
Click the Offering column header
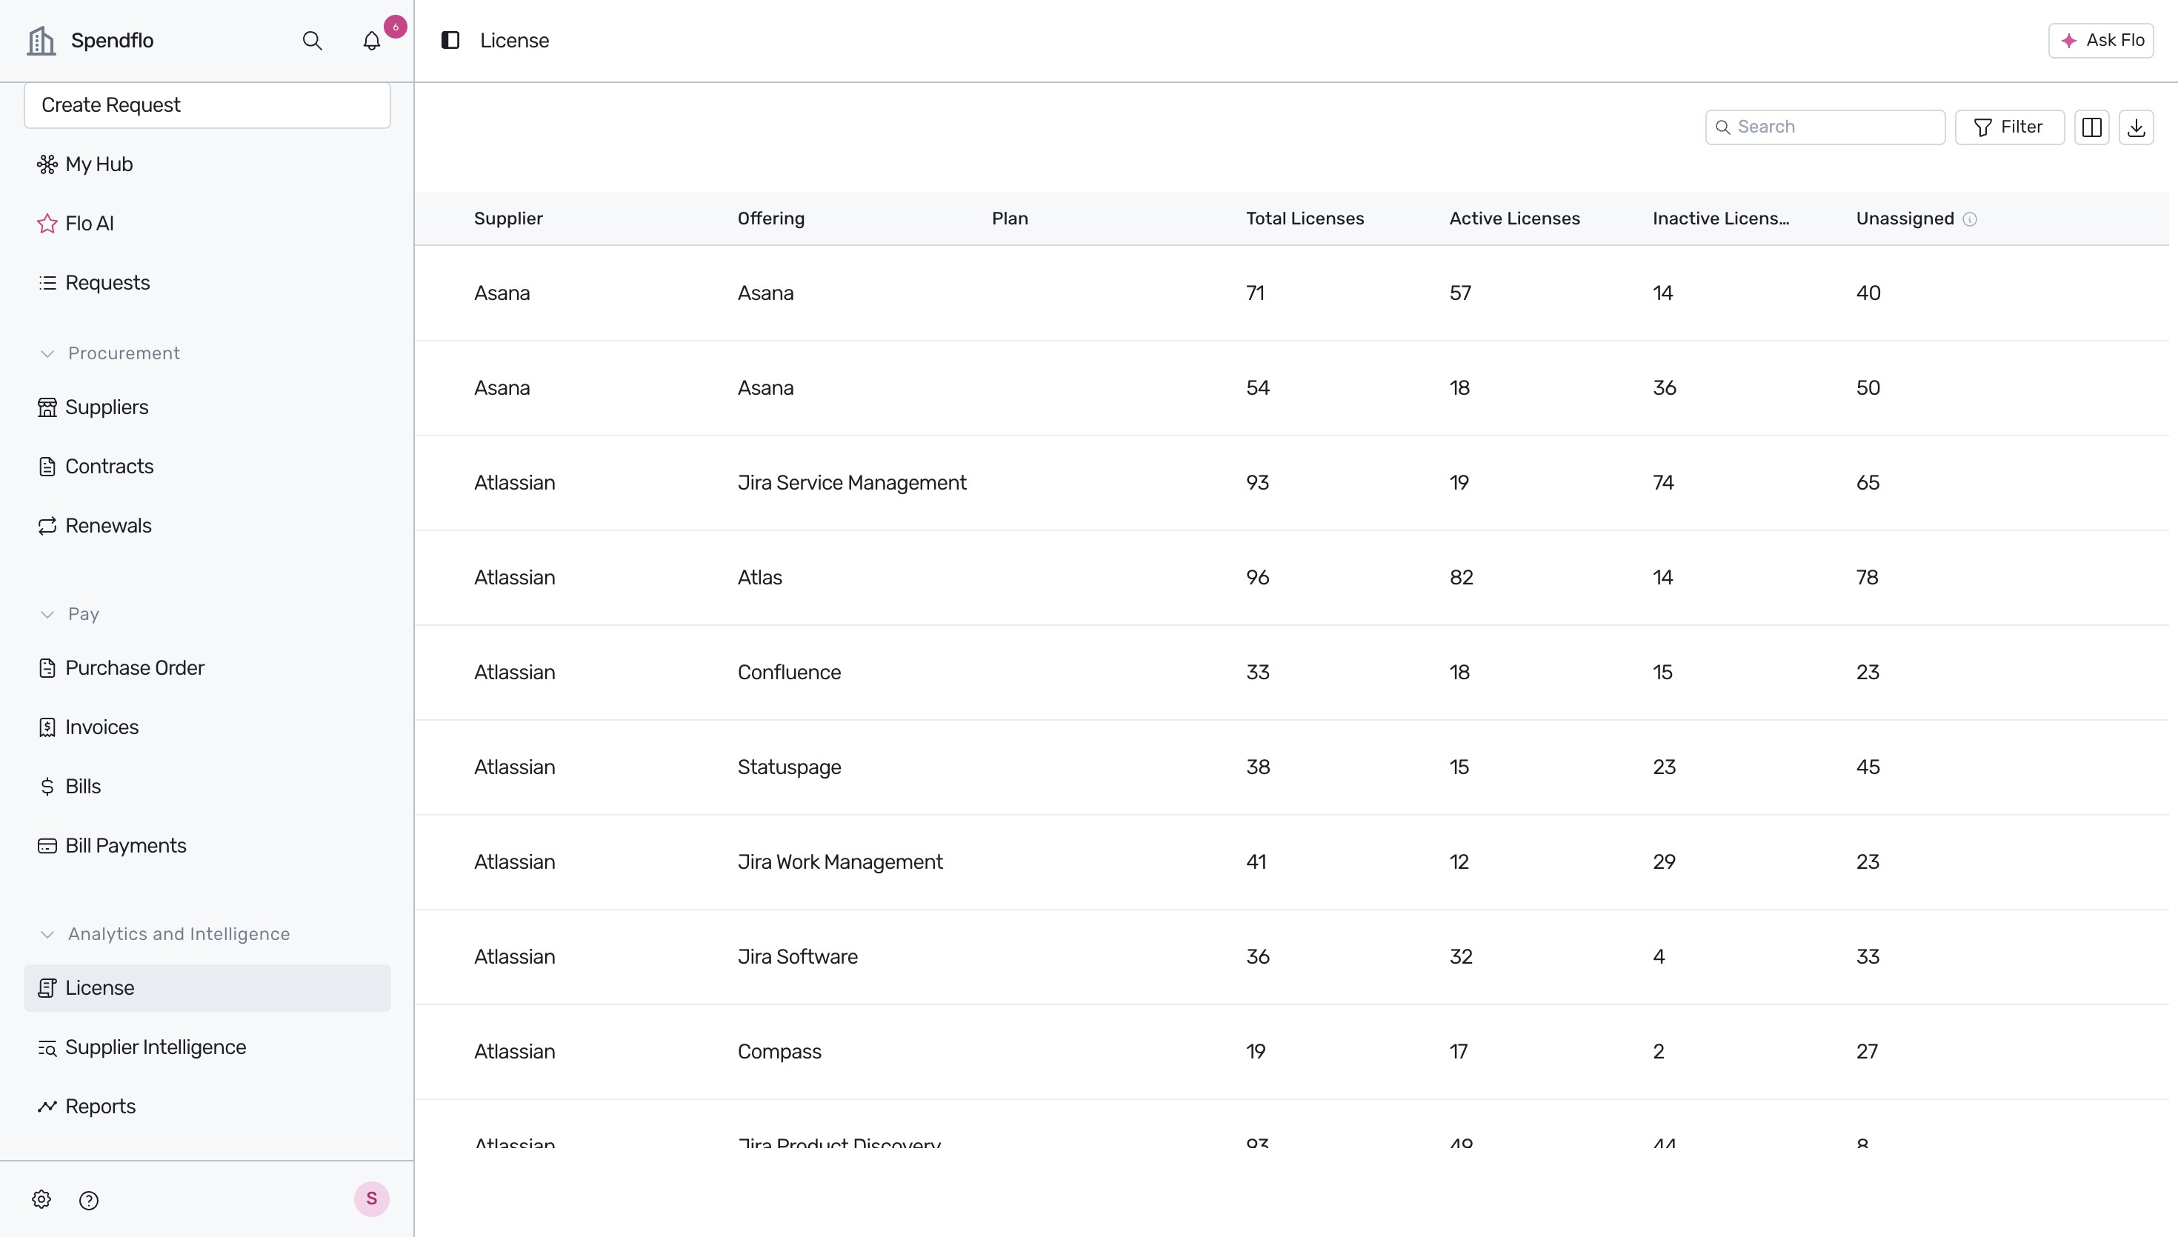(x=770, y=219)
